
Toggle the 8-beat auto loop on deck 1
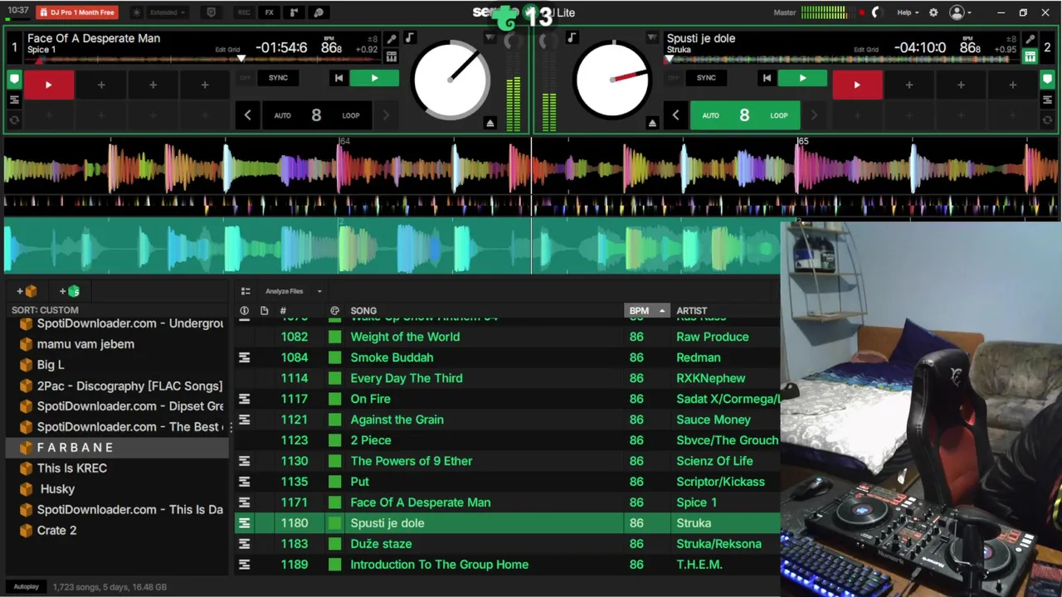(x=316, y=115)
